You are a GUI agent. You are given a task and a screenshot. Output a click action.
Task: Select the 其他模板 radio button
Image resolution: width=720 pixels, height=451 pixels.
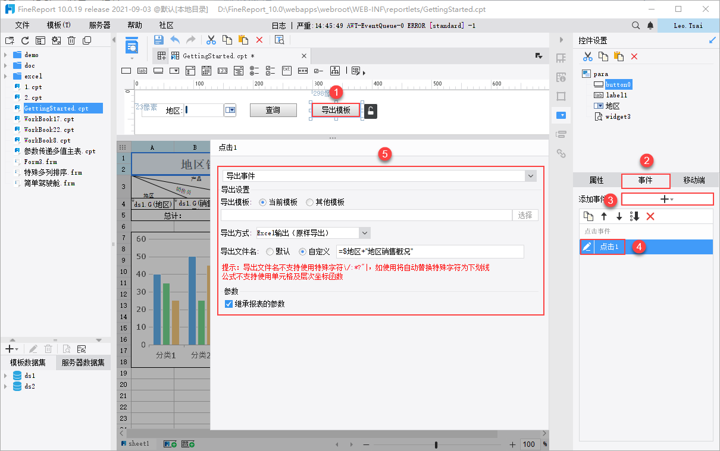tap(309, 202)
